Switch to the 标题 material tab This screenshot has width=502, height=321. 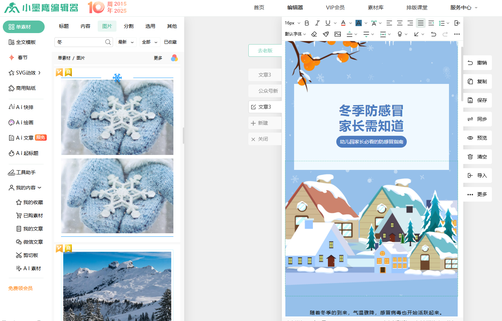click(x=64, y=26)
